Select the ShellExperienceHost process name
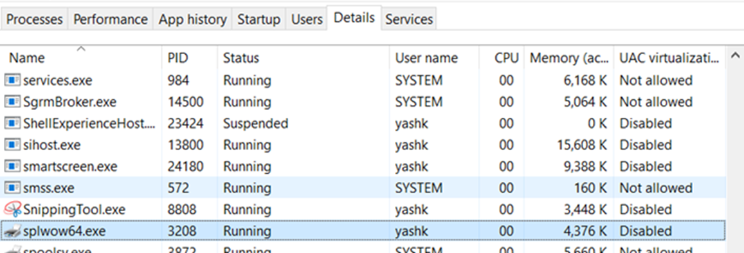This screenshot has height=253, width=744. (89, 124)
